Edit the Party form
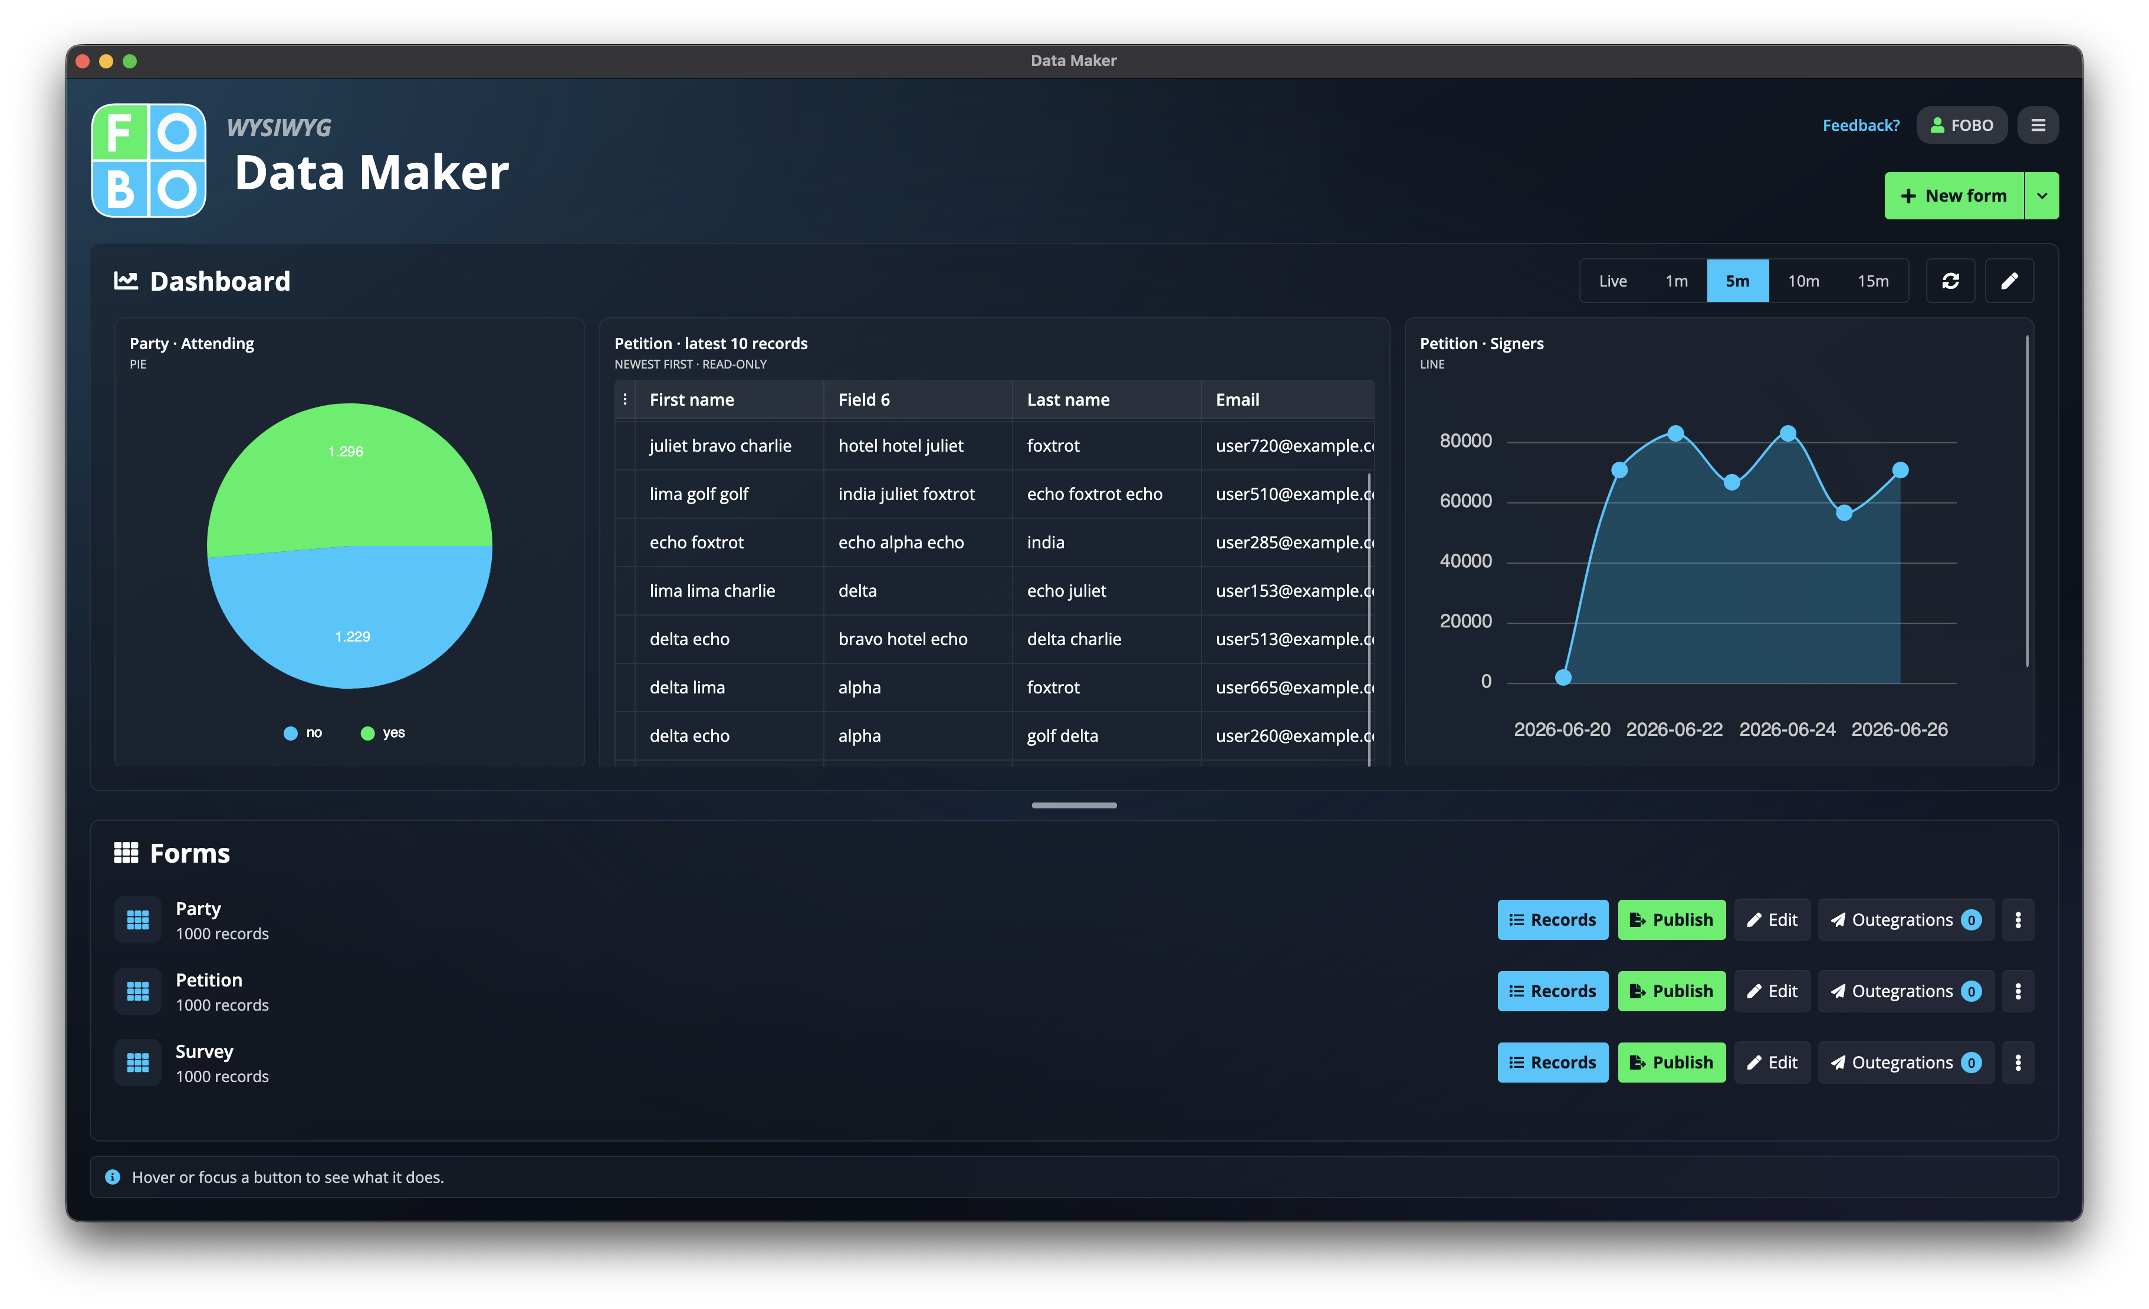 click(1772, 920)
